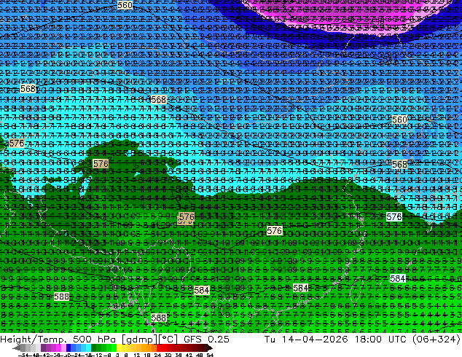
Task: Click the '(06+324)' forecast hour text
Action: (436, 340)
